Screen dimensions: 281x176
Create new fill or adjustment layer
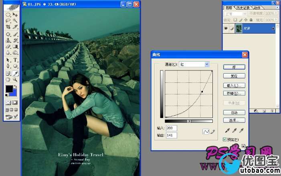pos(256,111)
